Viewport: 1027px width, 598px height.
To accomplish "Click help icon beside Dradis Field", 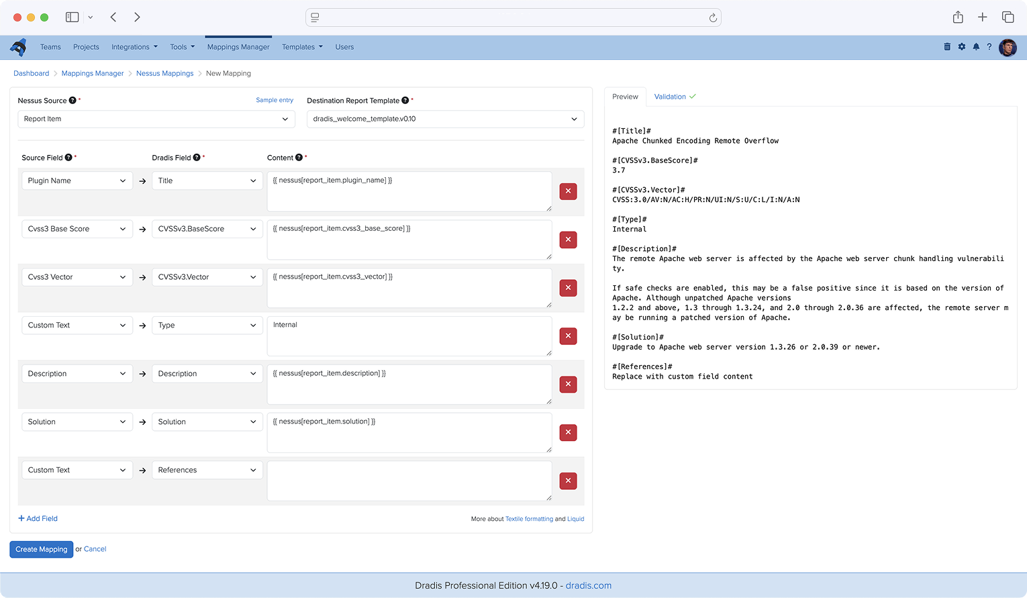I will point(197,158).
